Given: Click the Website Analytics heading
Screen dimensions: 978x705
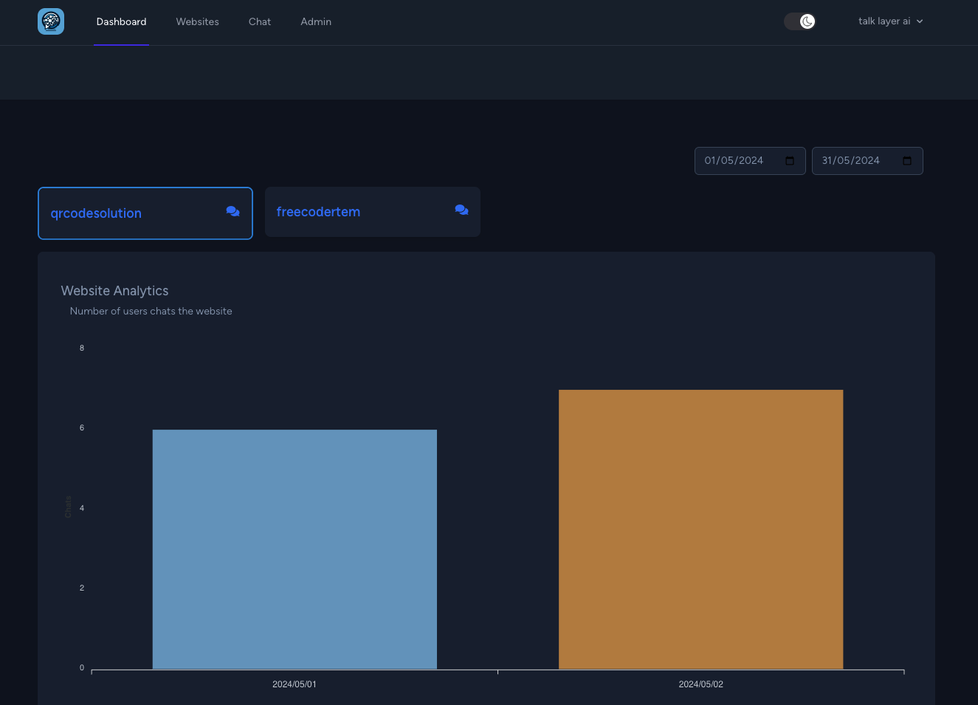Looking at the screenshot, I should point(114,291).
